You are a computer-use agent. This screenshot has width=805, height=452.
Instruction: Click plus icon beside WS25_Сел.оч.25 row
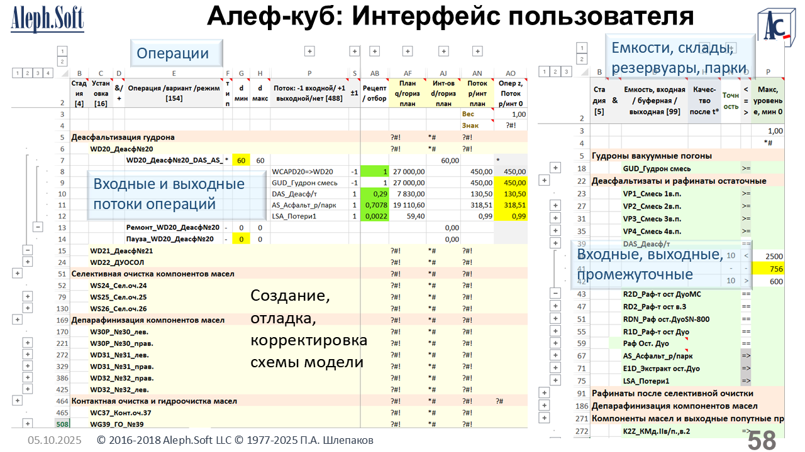coord(28,296)
